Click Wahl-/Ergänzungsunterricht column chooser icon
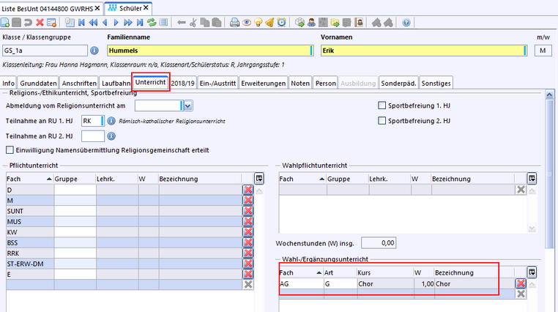The image size is (558, 312). coord(532,272)
